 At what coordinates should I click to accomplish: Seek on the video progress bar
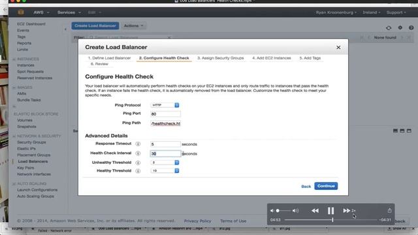[x=331, y=220]
